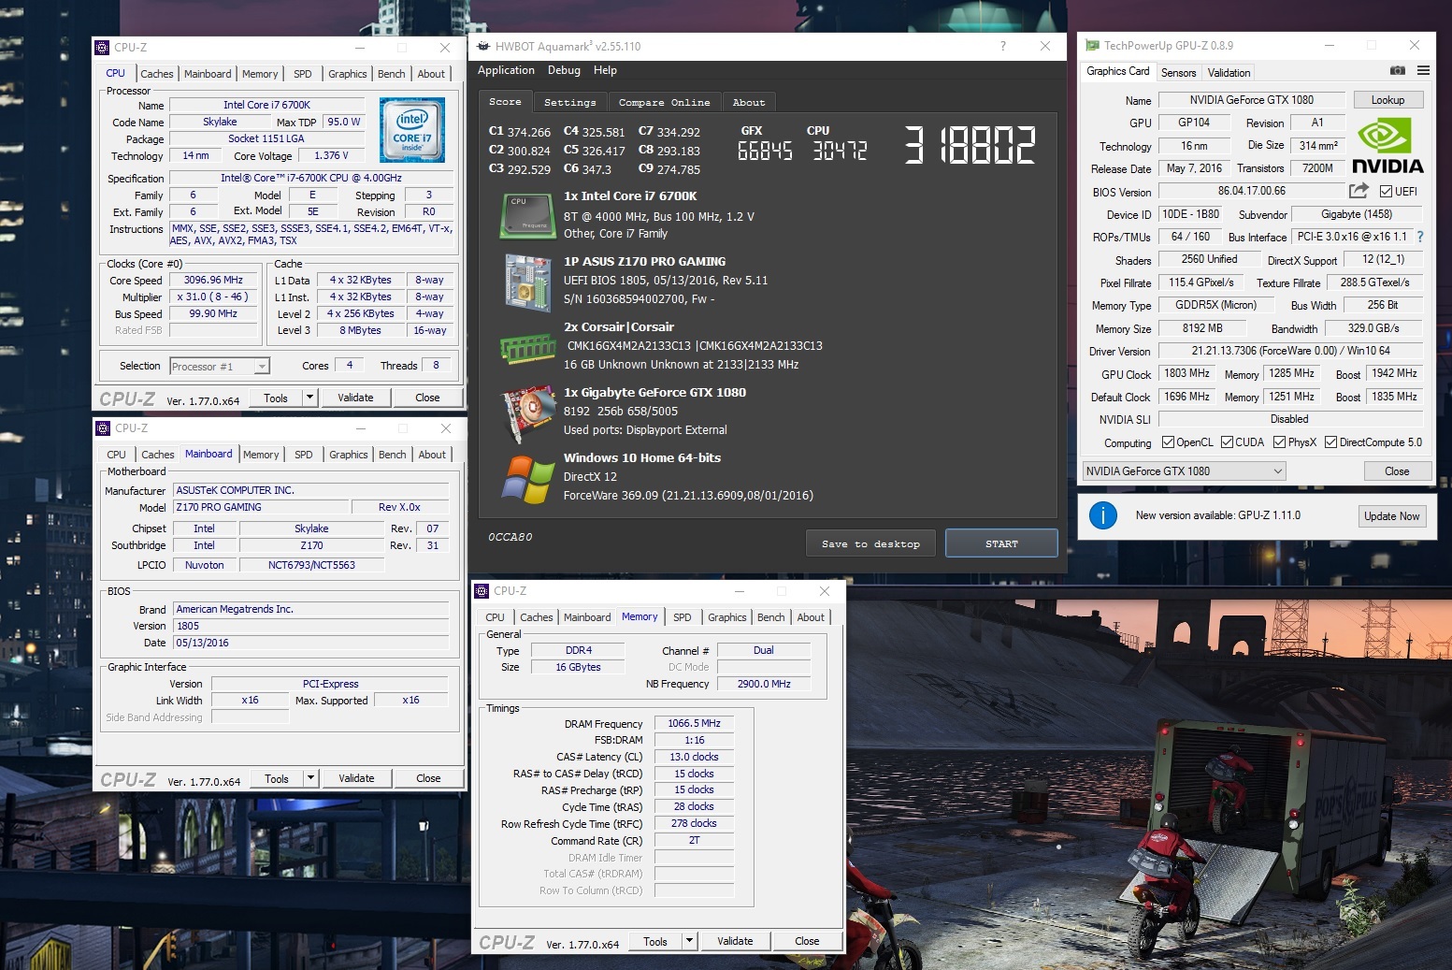
Task: Open the Tools arrow in the CPU-Z Memory window
Action: [689, 941]
